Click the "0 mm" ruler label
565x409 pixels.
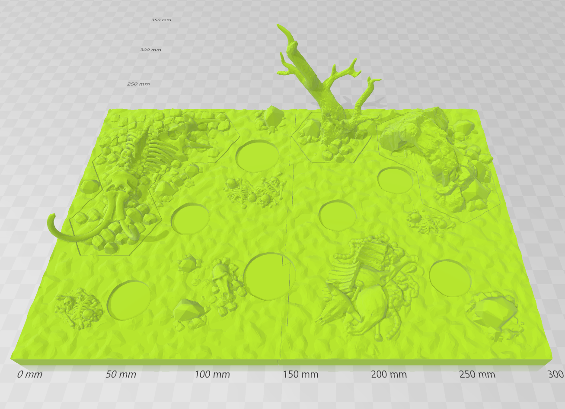pos(30,374)
